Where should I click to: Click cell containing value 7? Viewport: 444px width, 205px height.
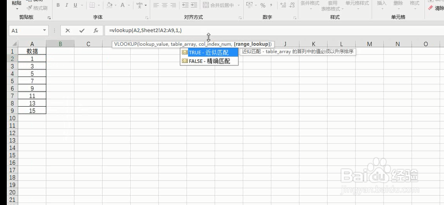point(32,81)
